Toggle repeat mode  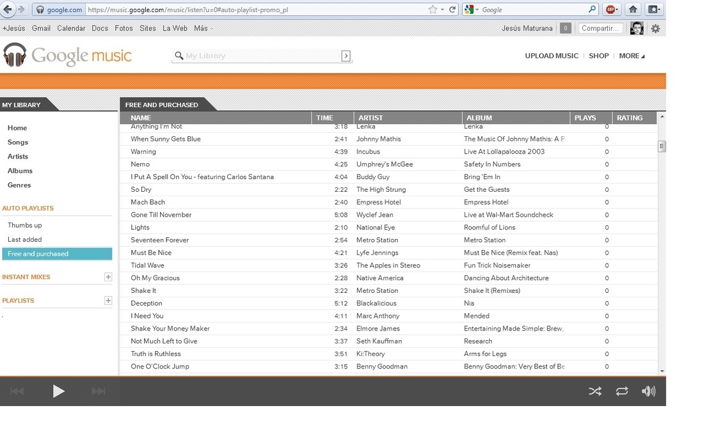coord(622,391)
